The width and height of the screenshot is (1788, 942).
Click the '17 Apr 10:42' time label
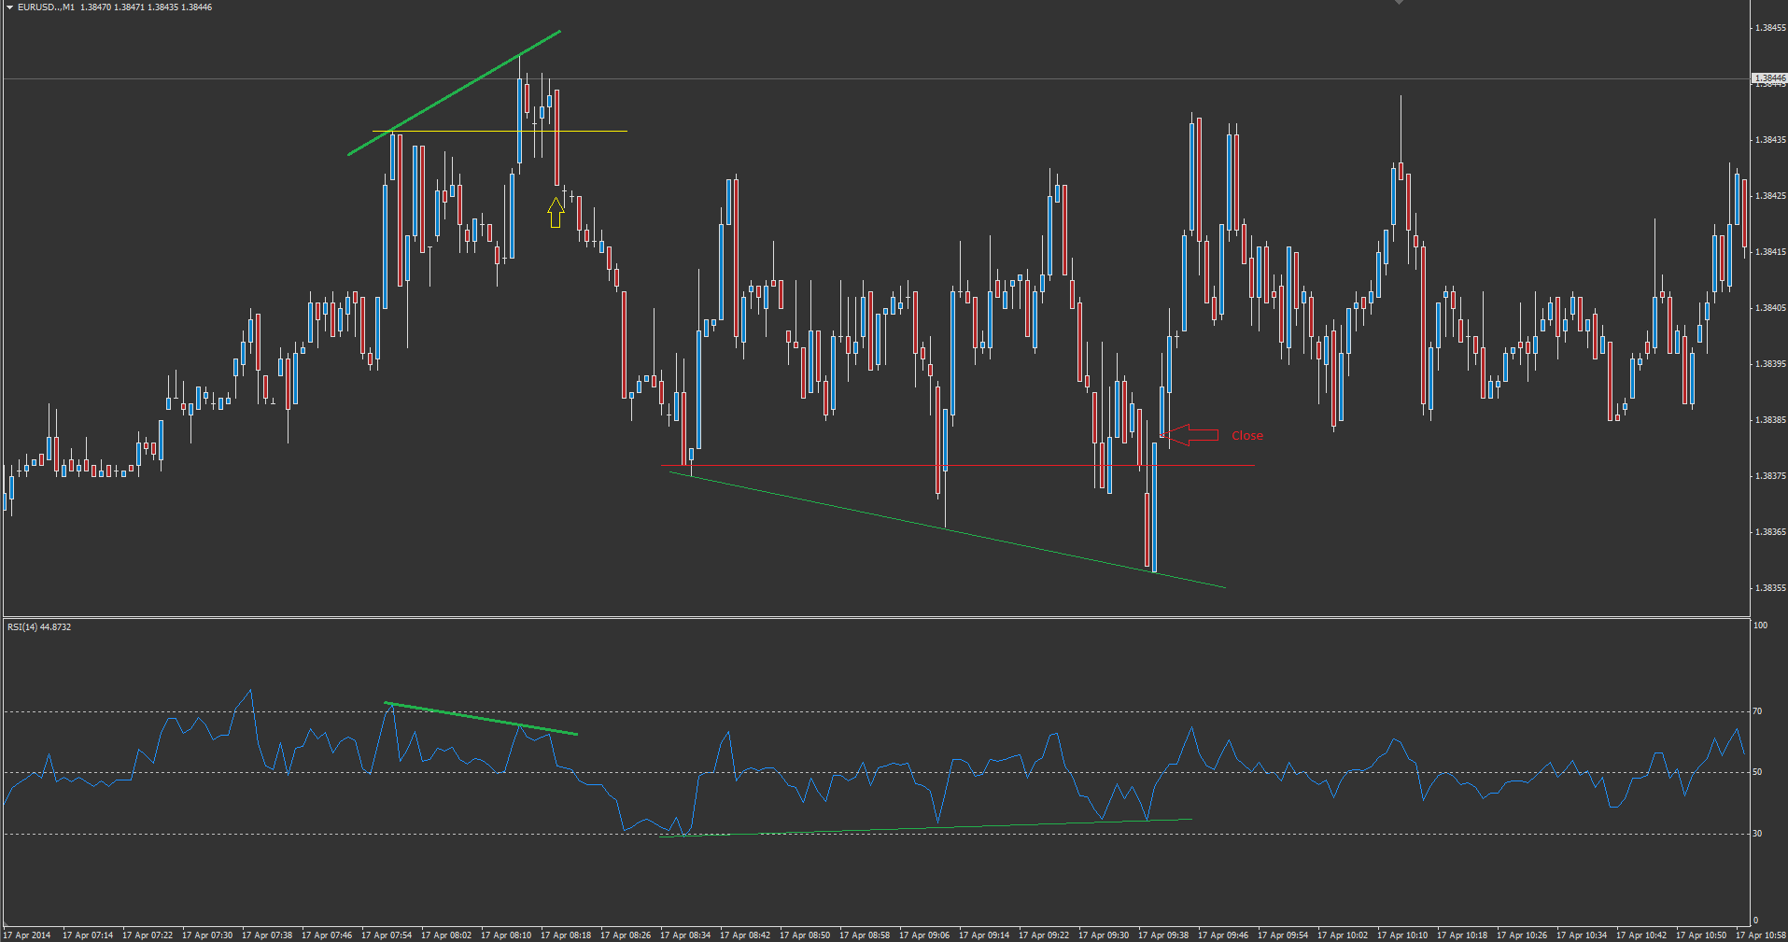[1641, 935]
